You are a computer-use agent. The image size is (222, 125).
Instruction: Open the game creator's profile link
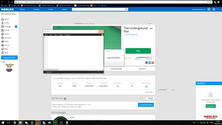[x=132, y=35]
